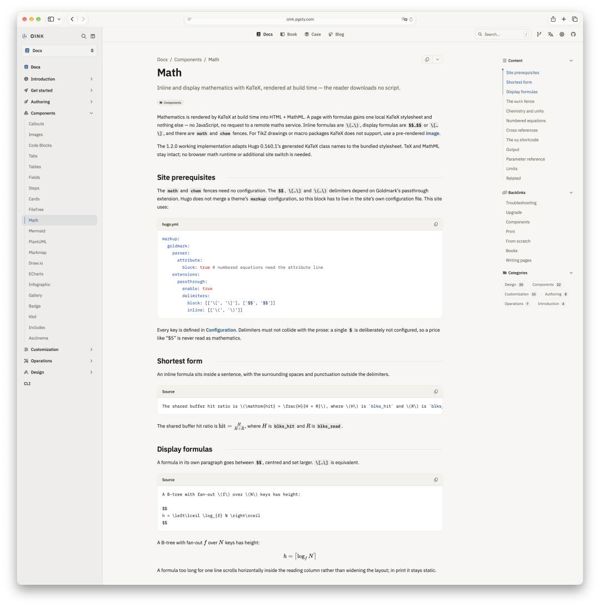
Task: Select the Docs tab in top navigation
Action: (264, 34)
